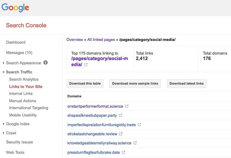
Task: Open shapesilknesttubpaper.party domain link
Action: pyautogui.click(x=92, y=116)
